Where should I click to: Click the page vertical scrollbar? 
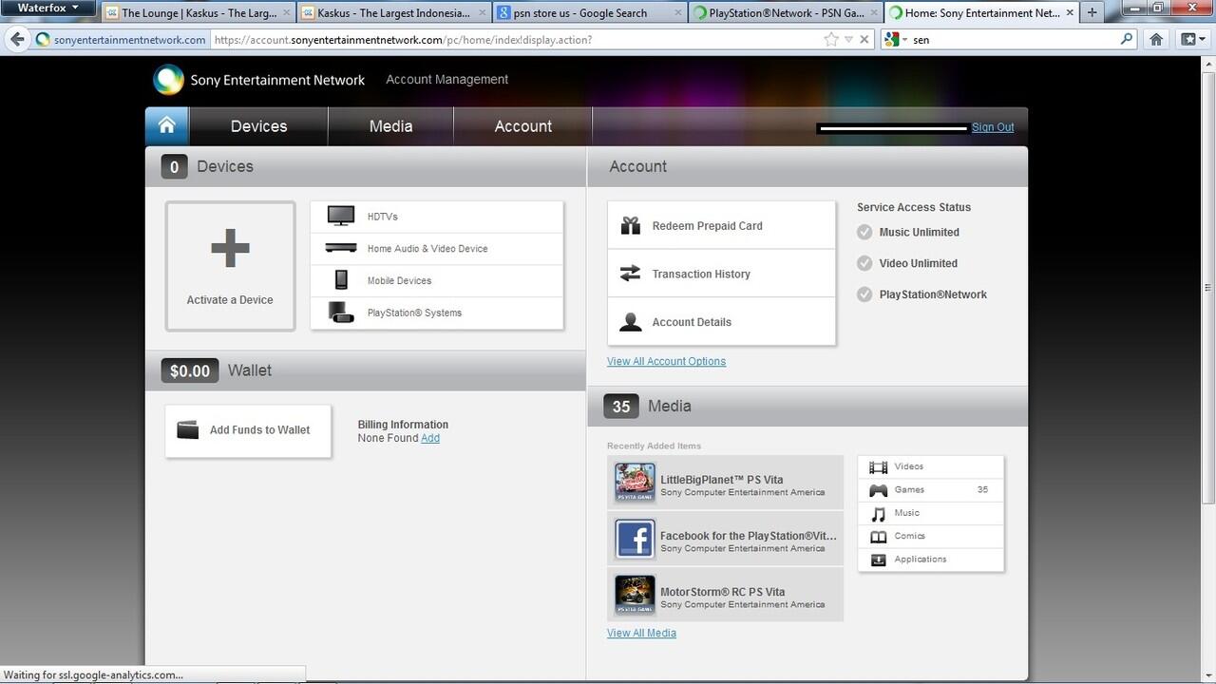(x=1207, y=287)
